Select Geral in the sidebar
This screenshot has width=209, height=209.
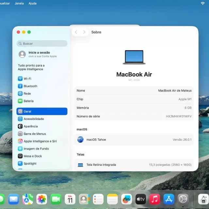click(x=42, y=111)
